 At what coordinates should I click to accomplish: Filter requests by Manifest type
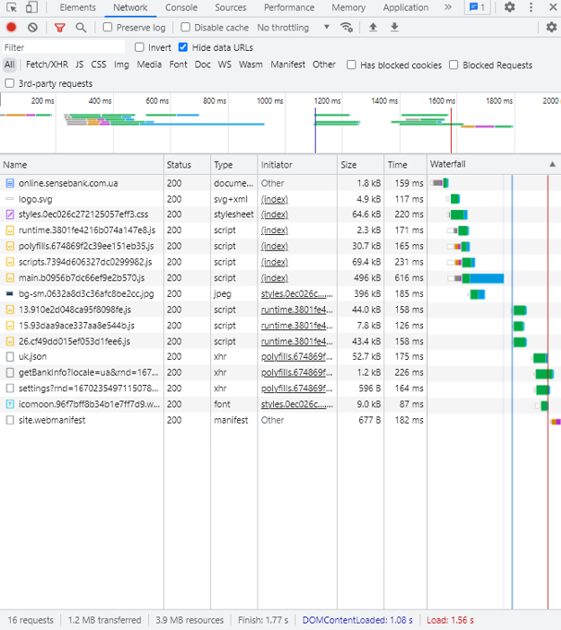click(288, 65)
